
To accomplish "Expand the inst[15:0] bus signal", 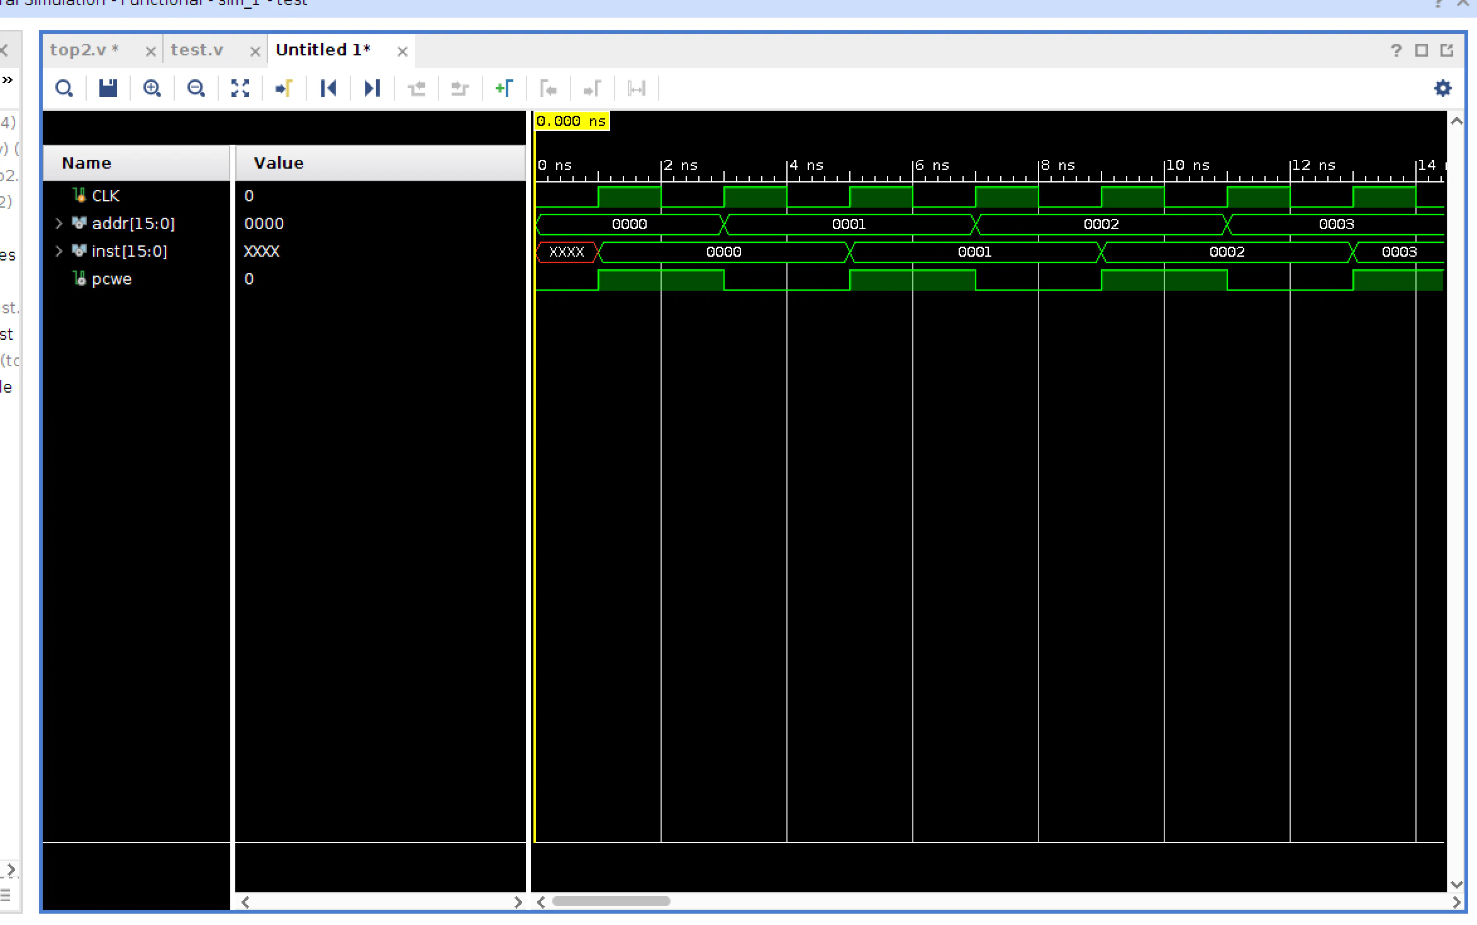I will [59, 251].
